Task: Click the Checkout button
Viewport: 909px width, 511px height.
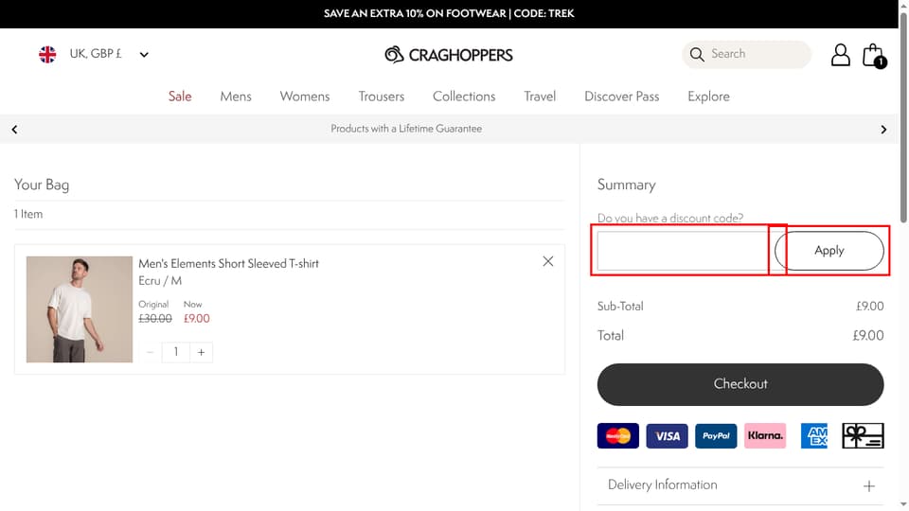Action: coord(740,384)
